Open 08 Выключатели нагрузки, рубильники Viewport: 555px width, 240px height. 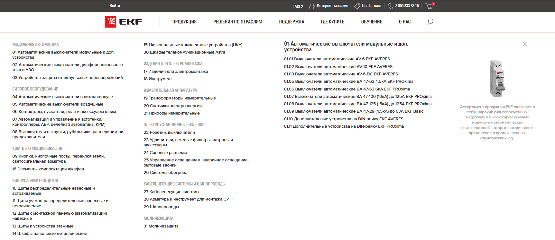click(68, 134)
